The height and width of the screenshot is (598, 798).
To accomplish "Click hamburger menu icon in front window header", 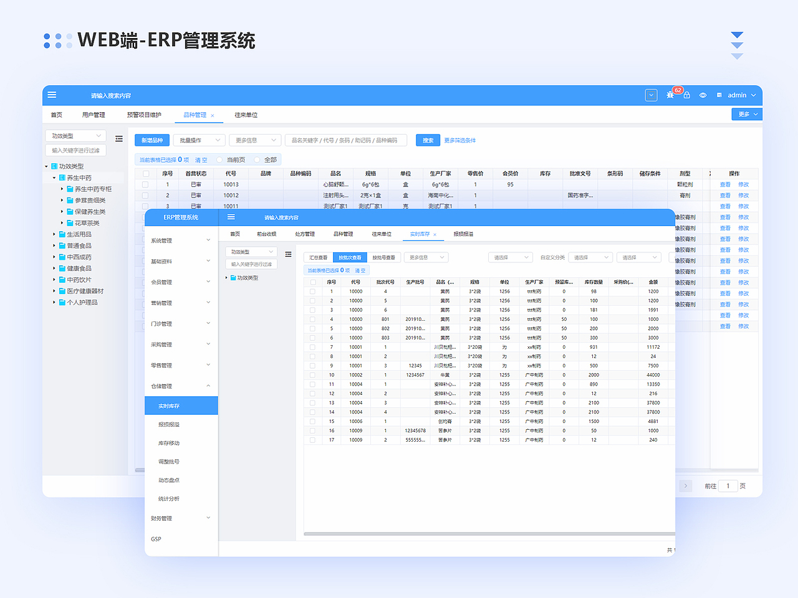I will 231,217.
